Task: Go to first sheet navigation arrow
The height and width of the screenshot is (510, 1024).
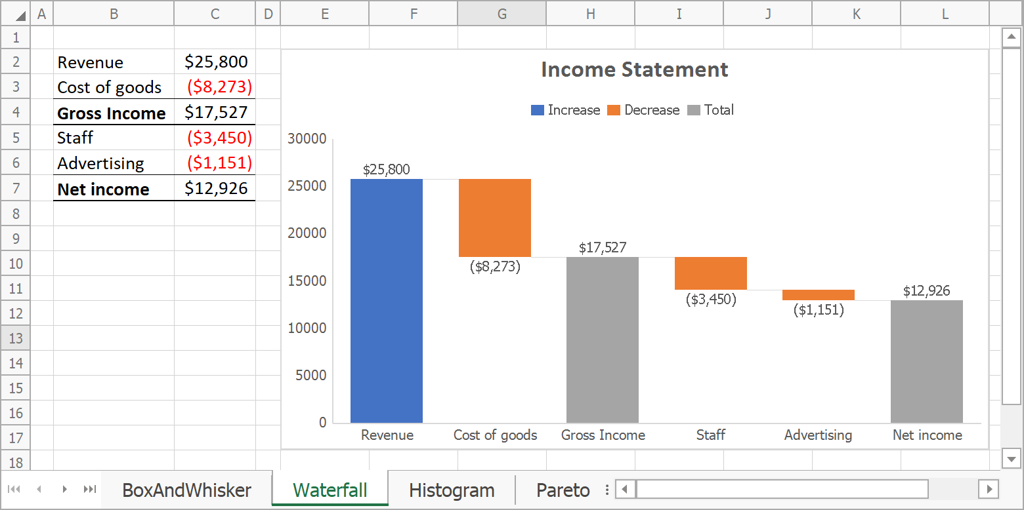Action: coord(14,489)
